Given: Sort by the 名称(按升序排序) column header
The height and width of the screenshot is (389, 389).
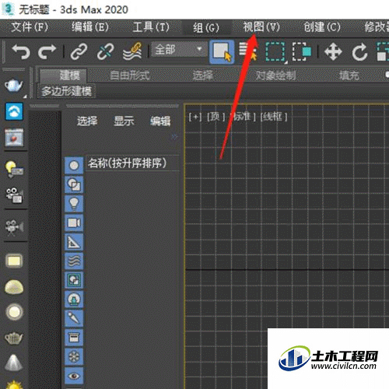Looking at the screenshot, I should pos(132,163).
